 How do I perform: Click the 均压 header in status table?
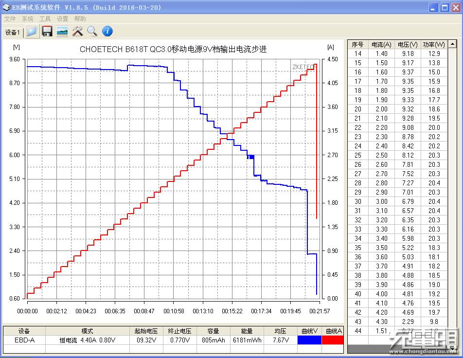280,331
